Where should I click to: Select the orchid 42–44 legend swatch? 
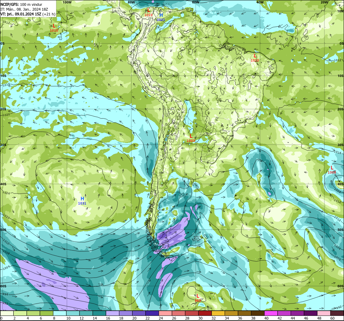(284, 313)
